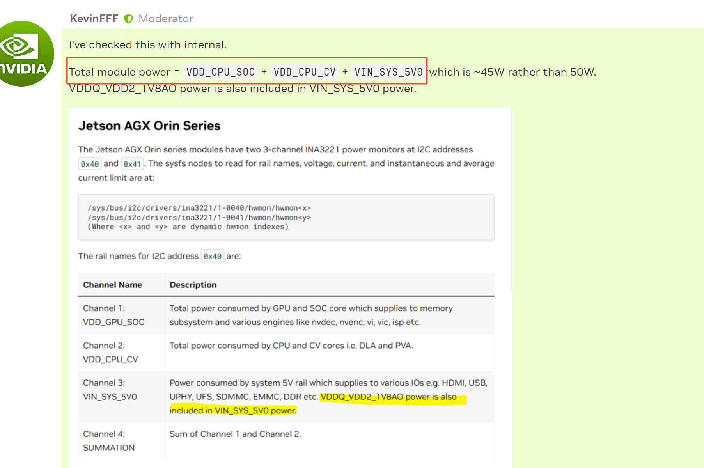Select the VDD_CPU_CV inline code in the formula
This screenshot has height=468, width=704.
point(305,72)
